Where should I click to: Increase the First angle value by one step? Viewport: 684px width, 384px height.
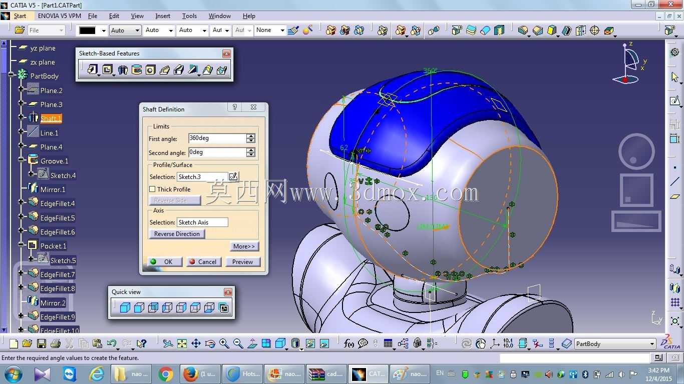pyautogui.click(x=251, y=136)
